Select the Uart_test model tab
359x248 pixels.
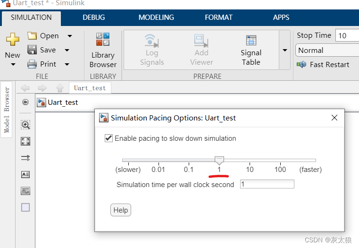pos(90,88)
